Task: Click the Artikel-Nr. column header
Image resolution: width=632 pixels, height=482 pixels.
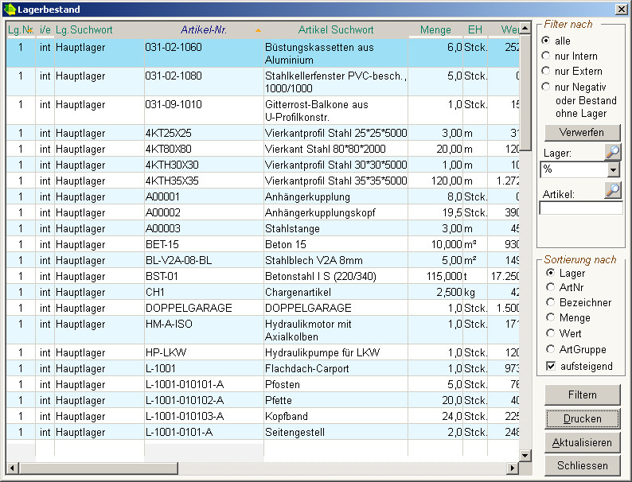Action: click(204, 29)
